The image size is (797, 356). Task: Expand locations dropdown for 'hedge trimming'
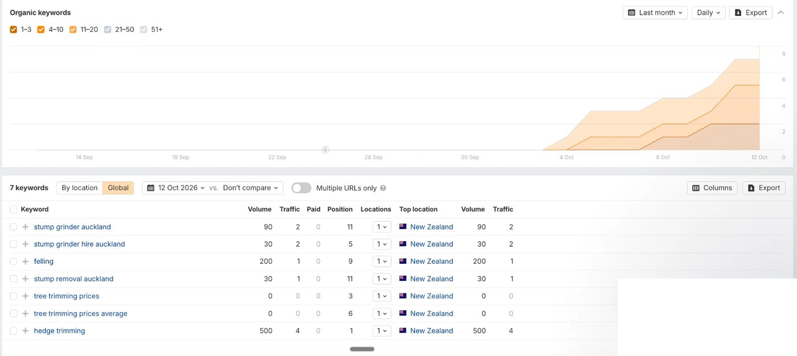(381, 331)
